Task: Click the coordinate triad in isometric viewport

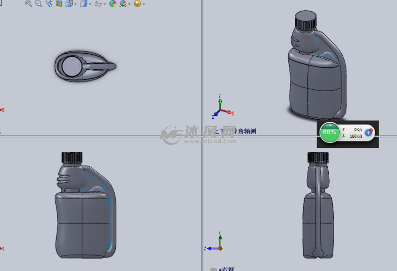Action: point(222,107)
